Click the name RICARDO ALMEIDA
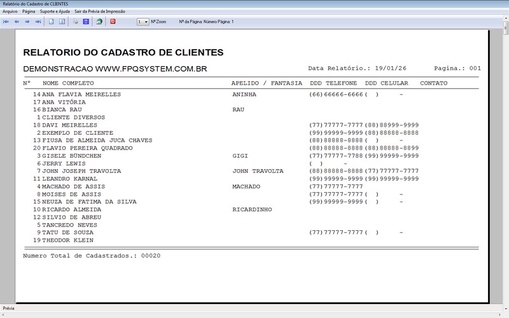The image size is (509, 318). [72, 210]
